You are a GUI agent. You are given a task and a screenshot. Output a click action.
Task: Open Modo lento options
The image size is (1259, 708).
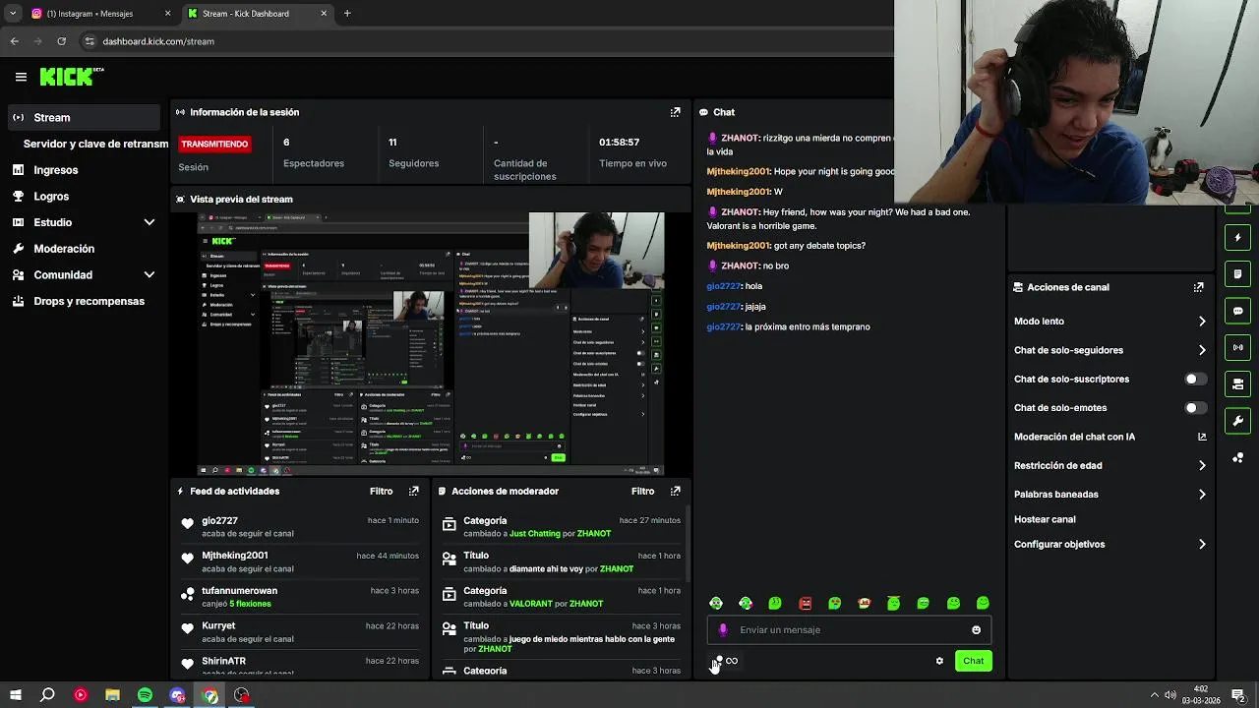(1109, 322)
